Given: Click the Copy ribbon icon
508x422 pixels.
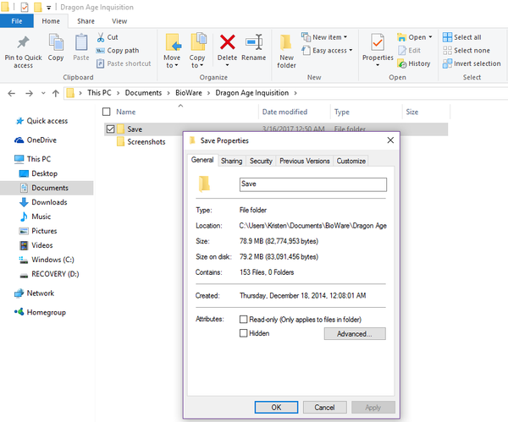Looking at the screenshot, I should point(56,47).
